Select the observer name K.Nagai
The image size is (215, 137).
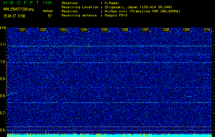click(112, 3)
